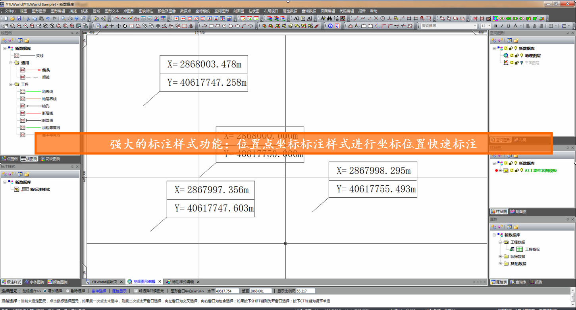Click the Cut scissors icon
This screenshot has width=576, height=310.
(x=28, y=18)
